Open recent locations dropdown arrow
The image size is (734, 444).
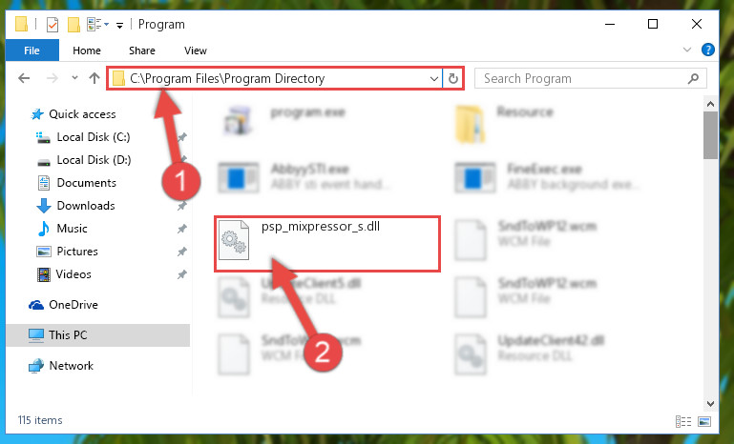point(74,78)
